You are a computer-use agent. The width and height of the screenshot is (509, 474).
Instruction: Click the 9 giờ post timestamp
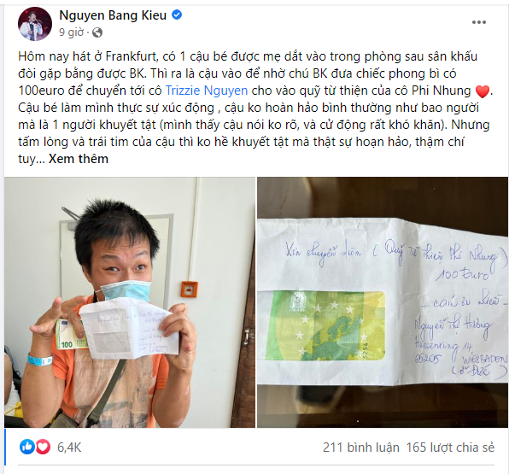coord(71,32)
